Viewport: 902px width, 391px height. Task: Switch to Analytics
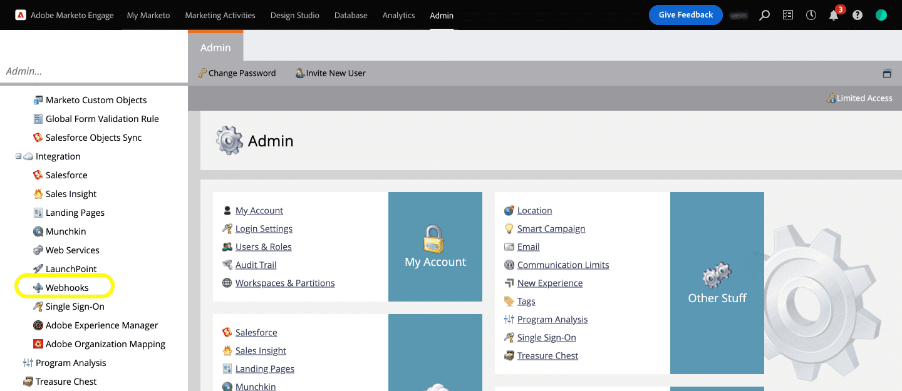[398, 15]
